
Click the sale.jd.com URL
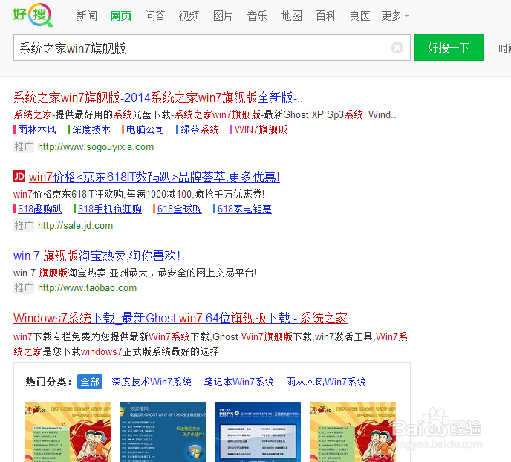pyautogui.click(x=75, y=226)
